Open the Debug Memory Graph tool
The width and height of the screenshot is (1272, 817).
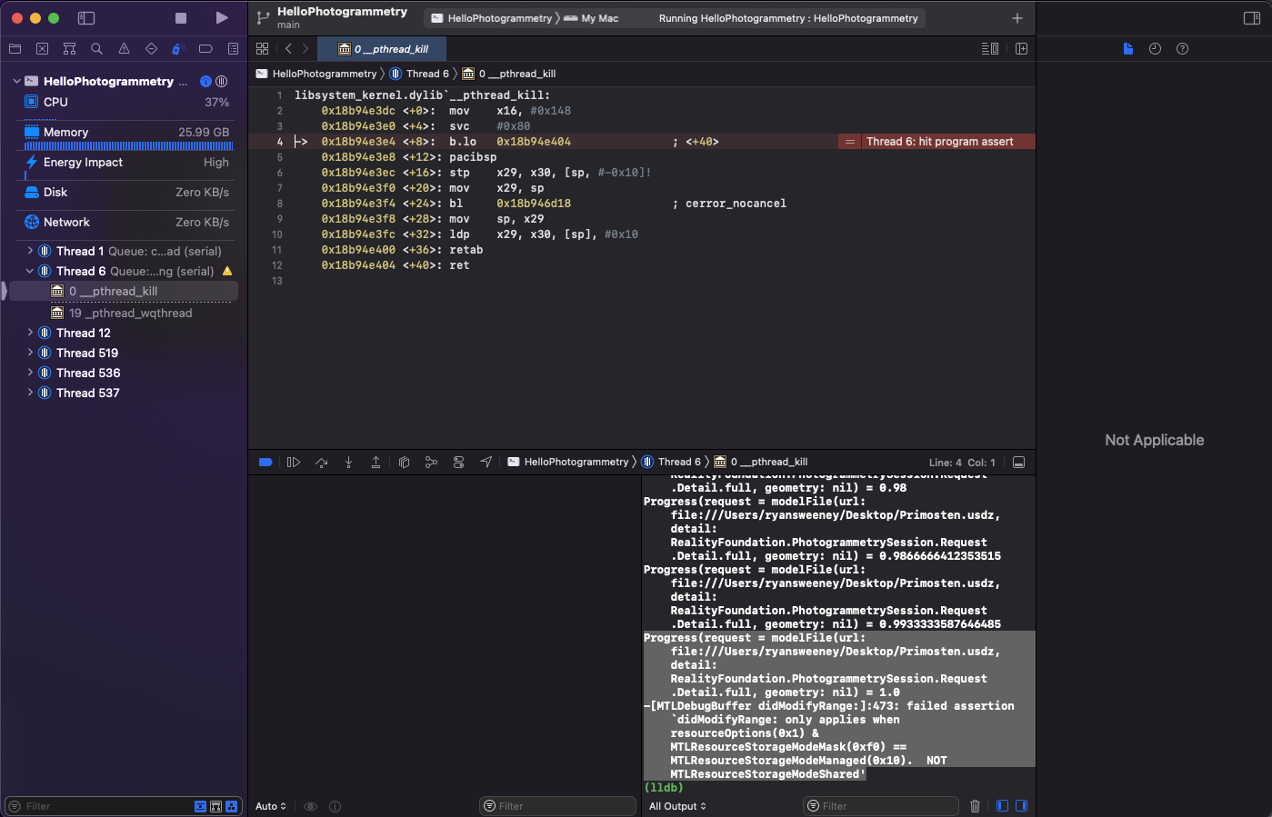pos(431,463)
